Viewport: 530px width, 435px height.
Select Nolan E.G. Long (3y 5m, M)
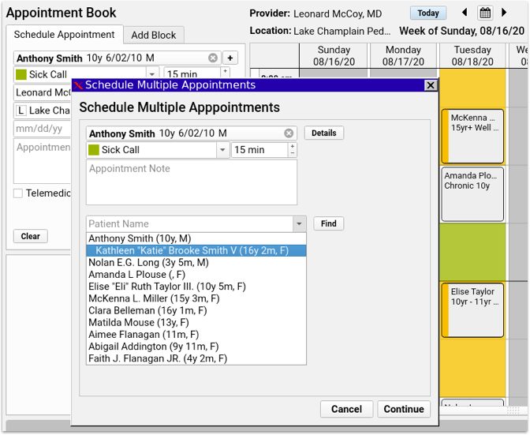pos(196,262)
